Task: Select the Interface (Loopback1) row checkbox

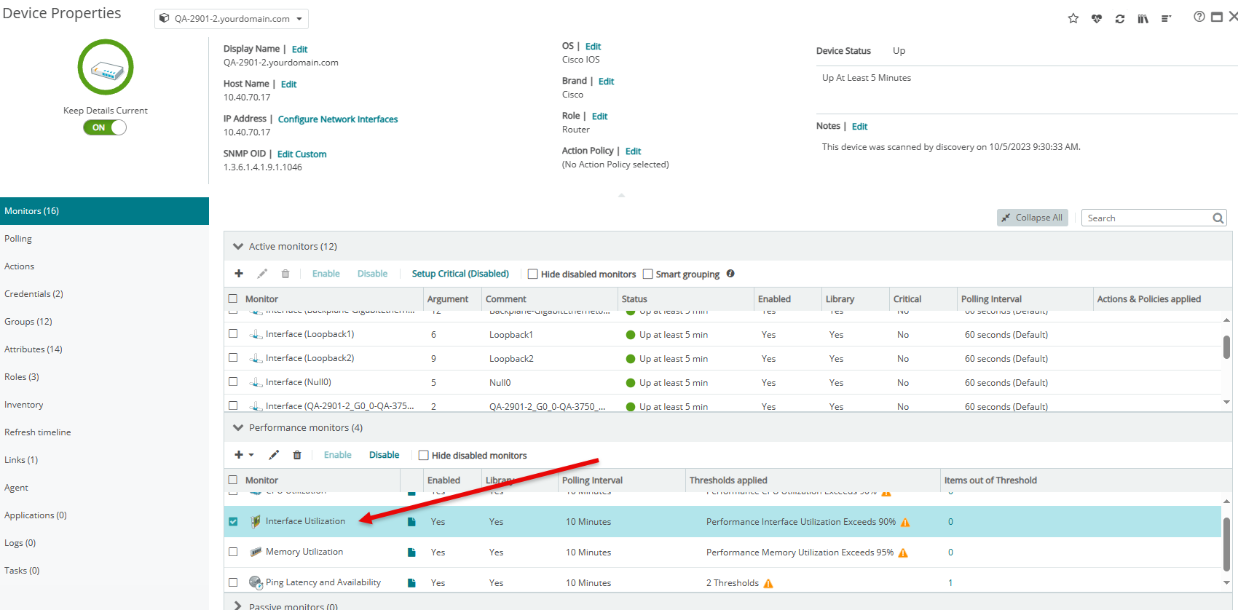Action: point(233,333)
